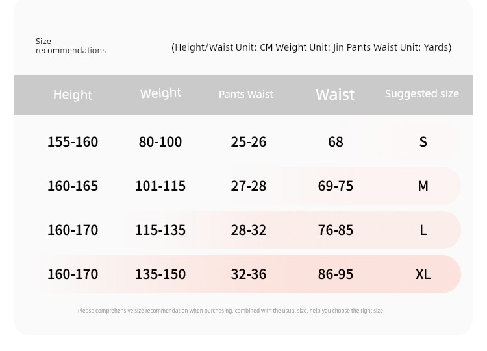Image resolution: width=487 pixels, height=351 pixels.
Task: Select the 69-75 waist cell
Action: tap(336, 186)
